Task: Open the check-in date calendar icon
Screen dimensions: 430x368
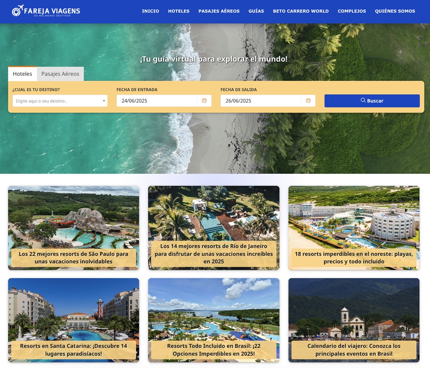Action: pos(204,101)
